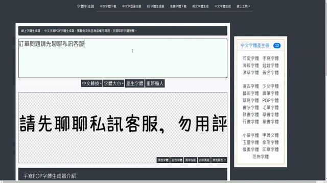
Task: Open the 英文字體生成 nav item
Action: pos(200,6)
